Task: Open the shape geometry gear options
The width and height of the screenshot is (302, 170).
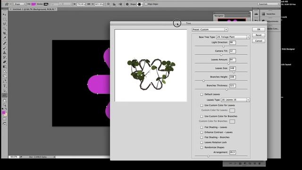Action: [127, 4]
